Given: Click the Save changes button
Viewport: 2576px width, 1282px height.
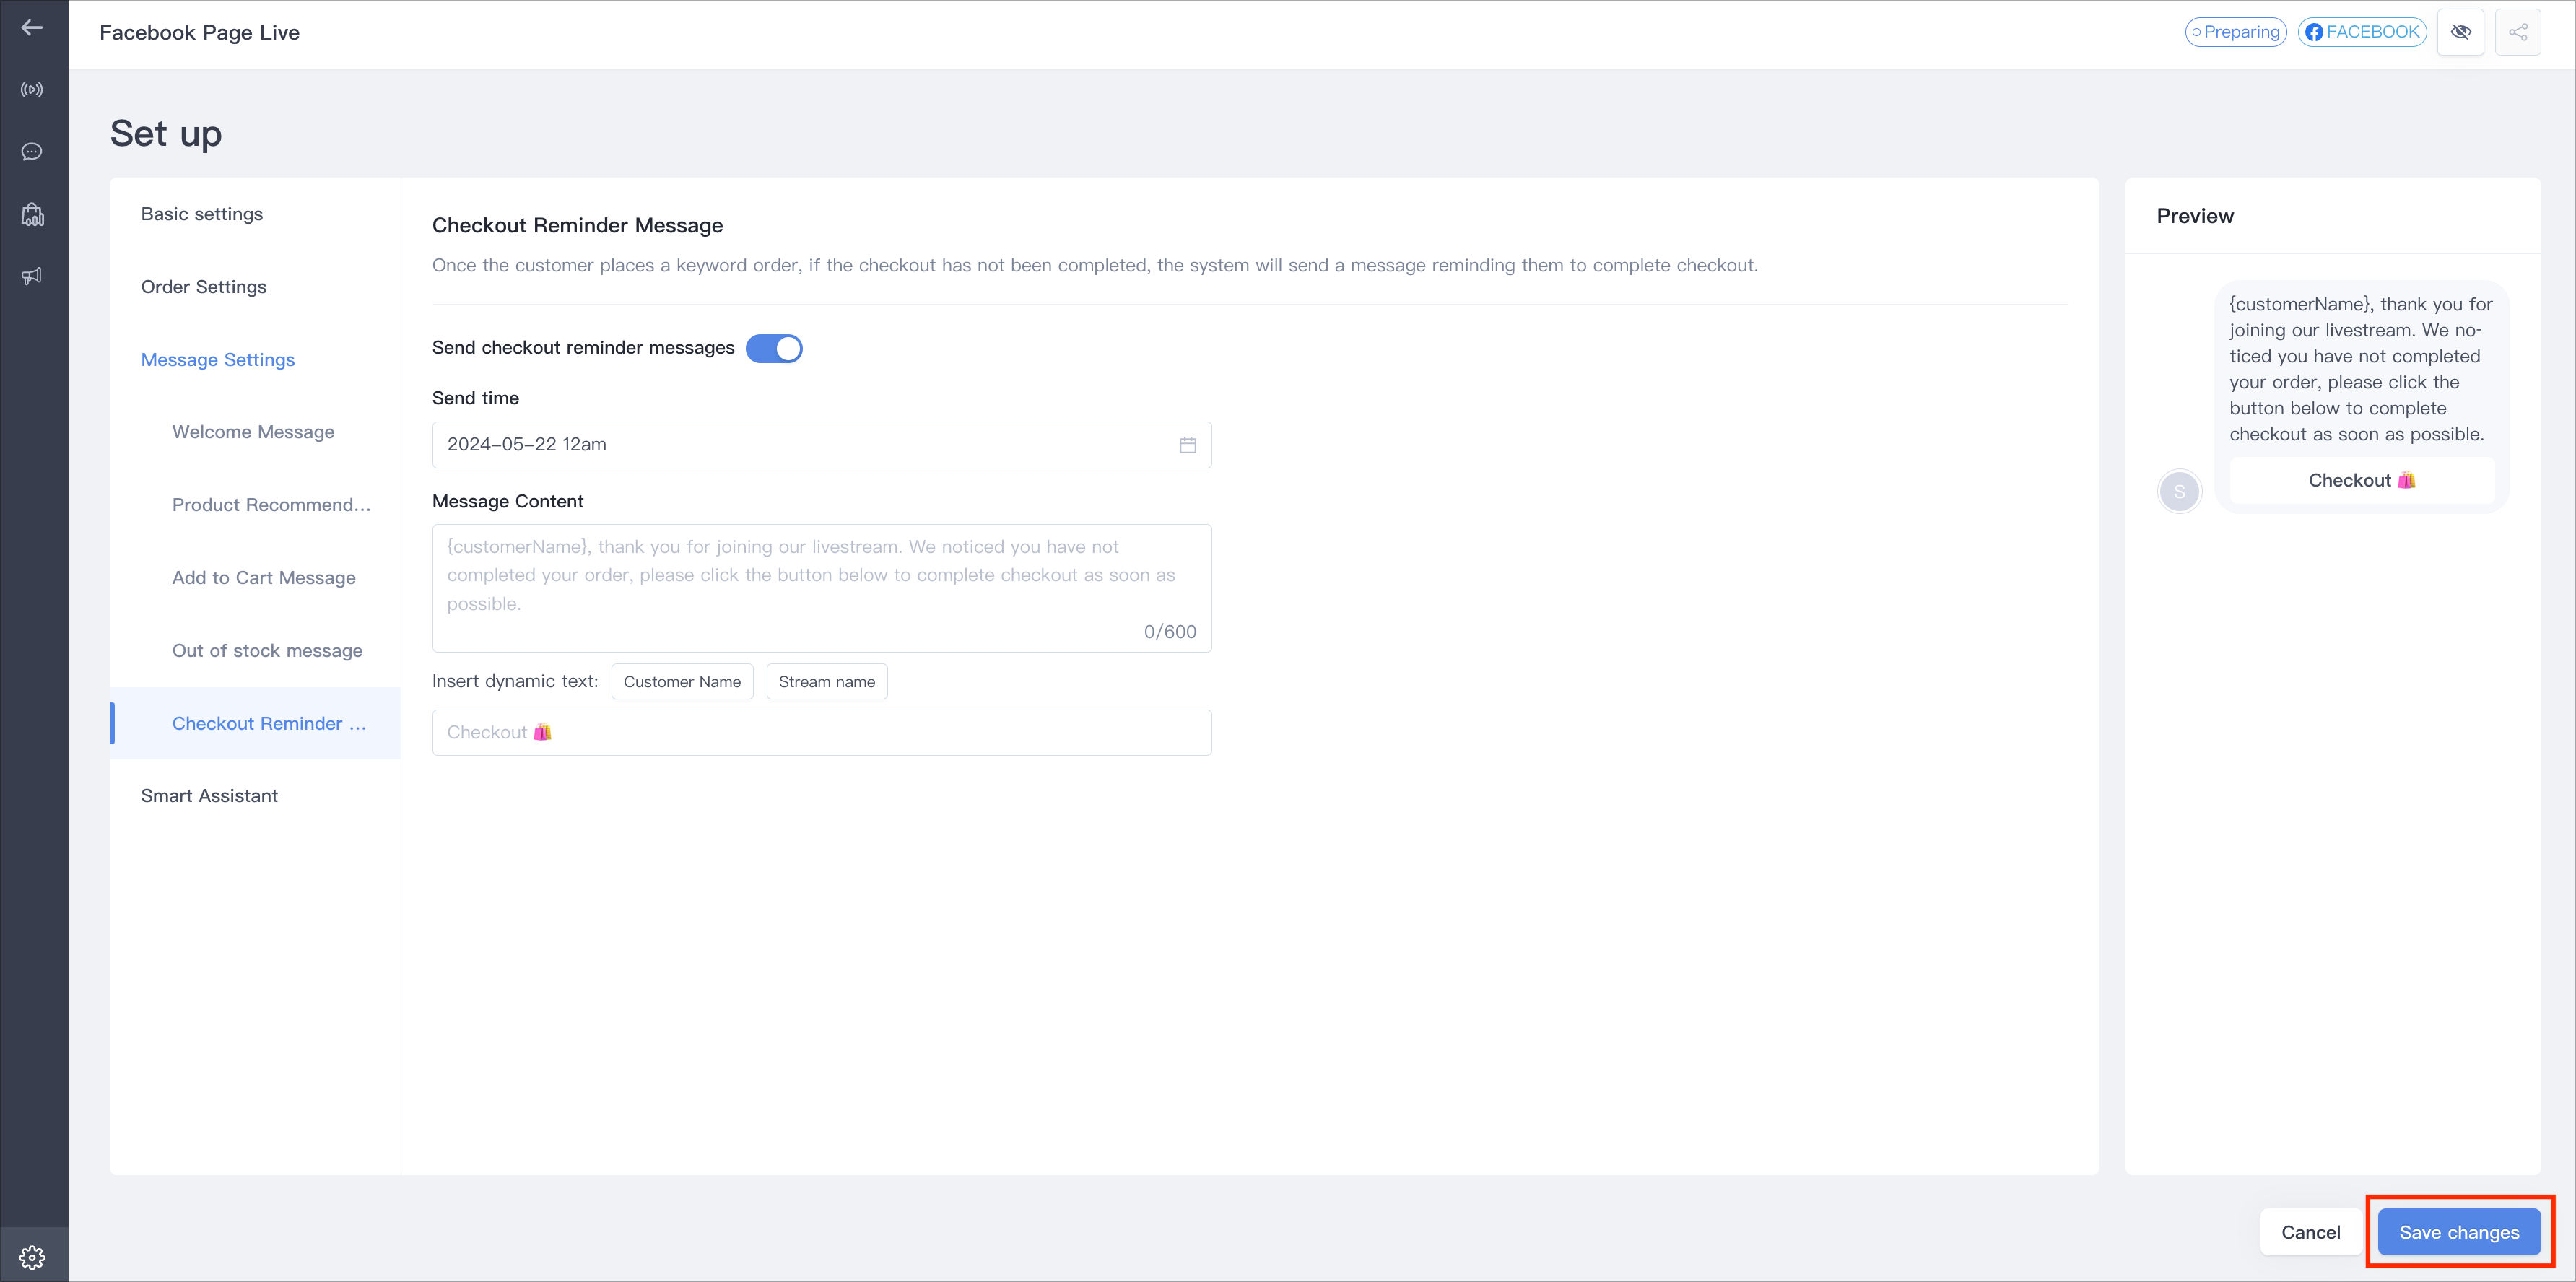Looking at the screenshot, I should tap(2459, 1232).
